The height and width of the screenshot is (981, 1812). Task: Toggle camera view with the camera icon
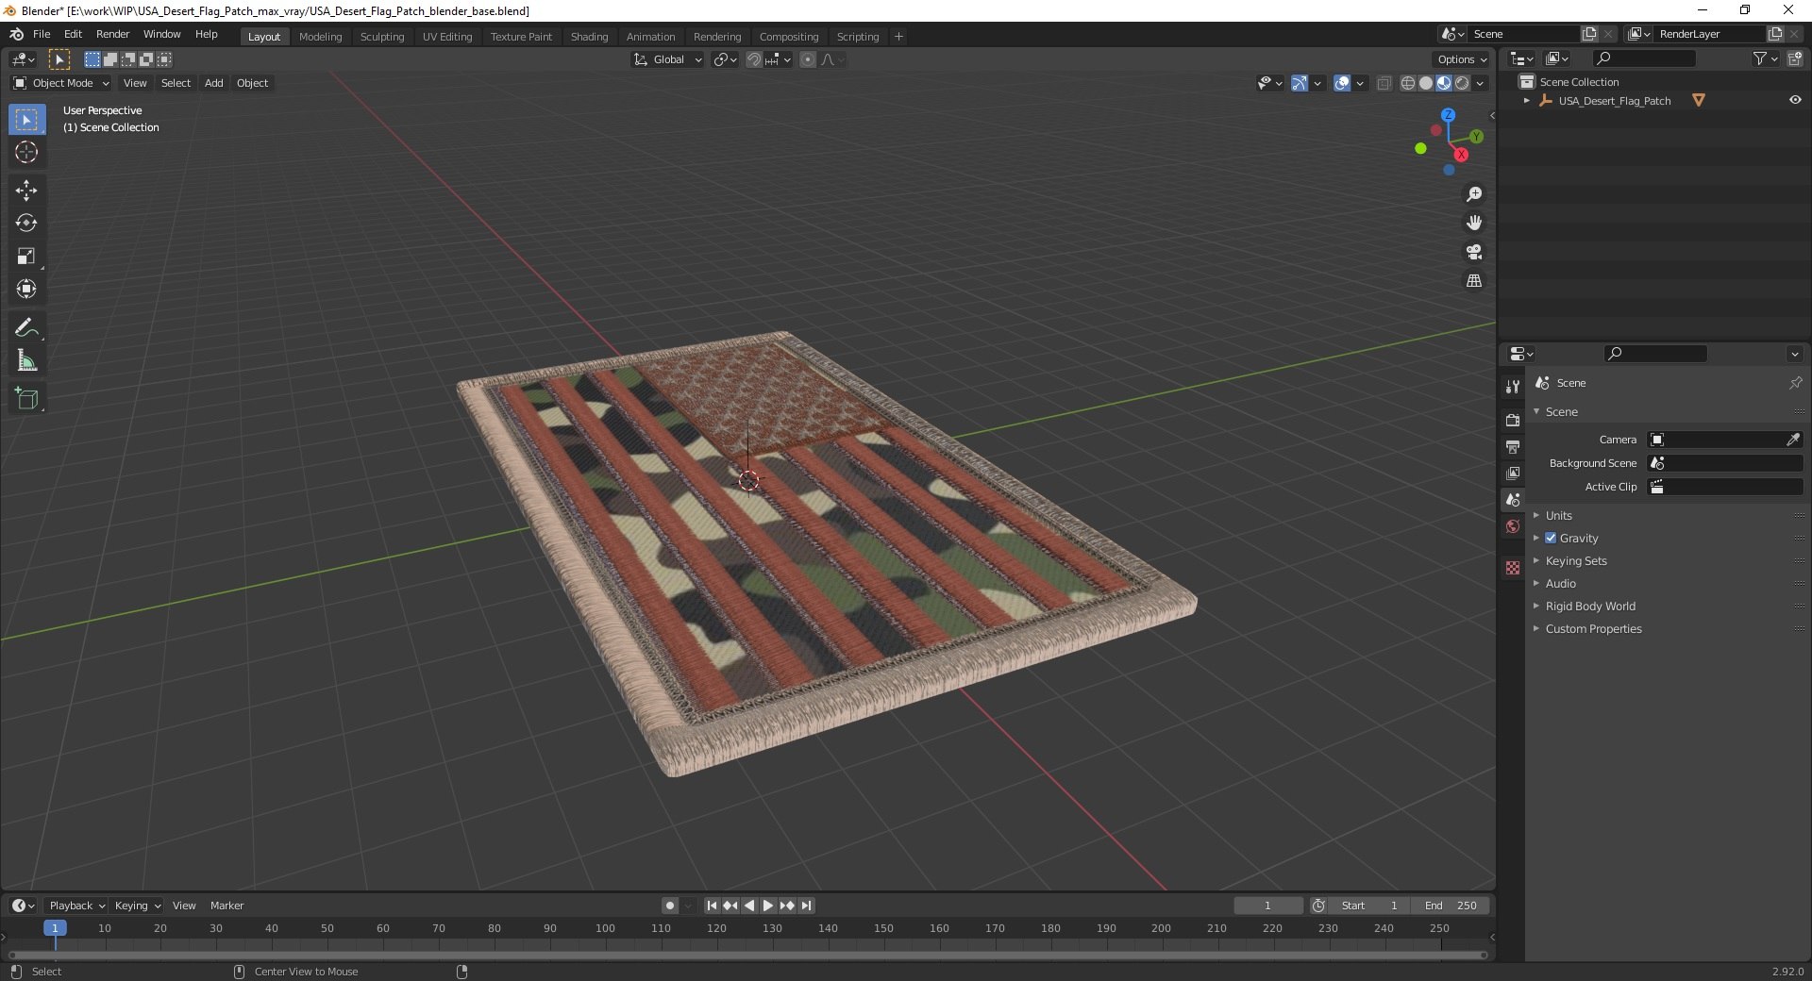pyautogui.click(x=1474, y=252)
